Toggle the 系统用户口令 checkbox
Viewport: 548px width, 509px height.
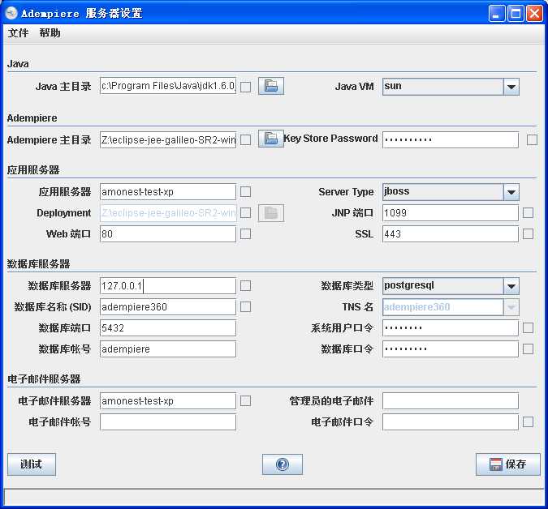[x=528, y=328]
